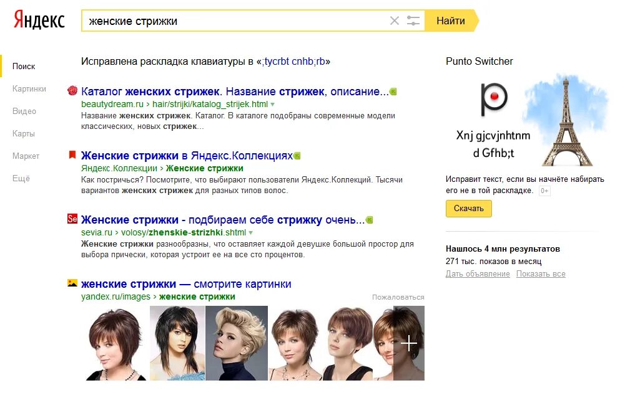Open first haircut thumbnail with brown layered hair
625x393 pixels.
(x=116, y=343)
